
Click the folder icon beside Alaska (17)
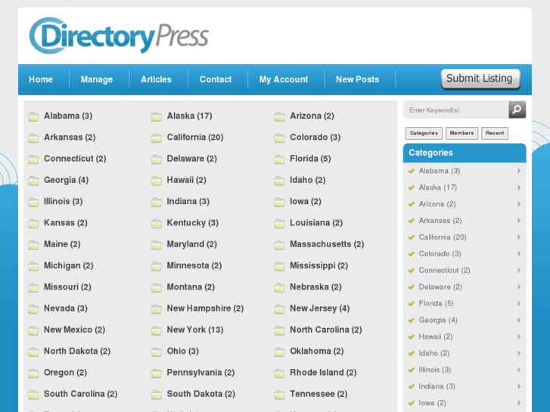[x=157, y=116]
